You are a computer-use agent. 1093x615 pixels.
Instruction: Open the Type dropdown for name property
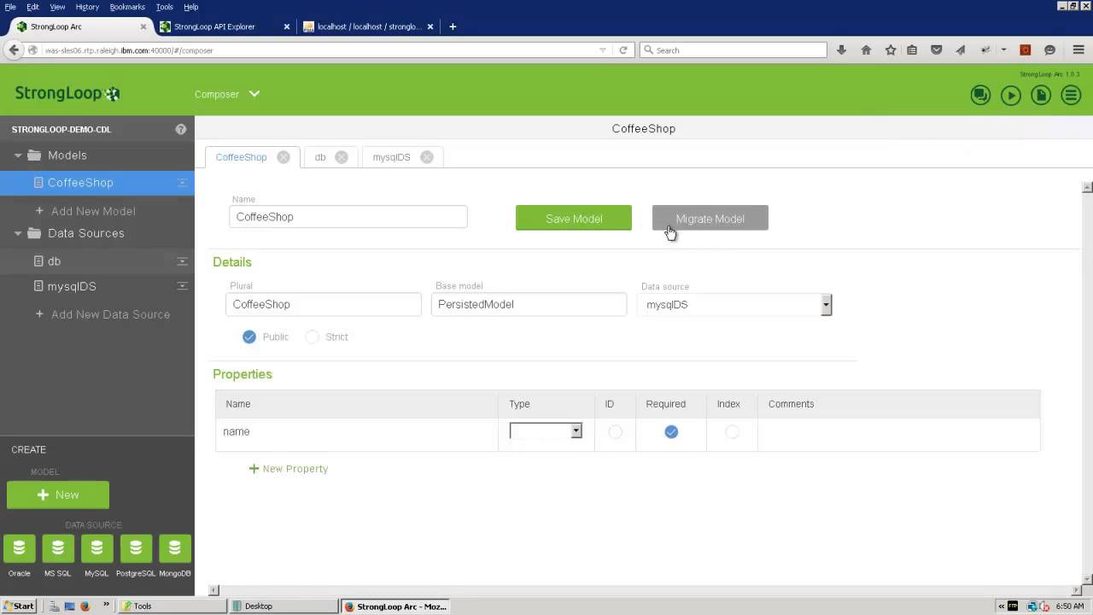[x=546, y=431]
